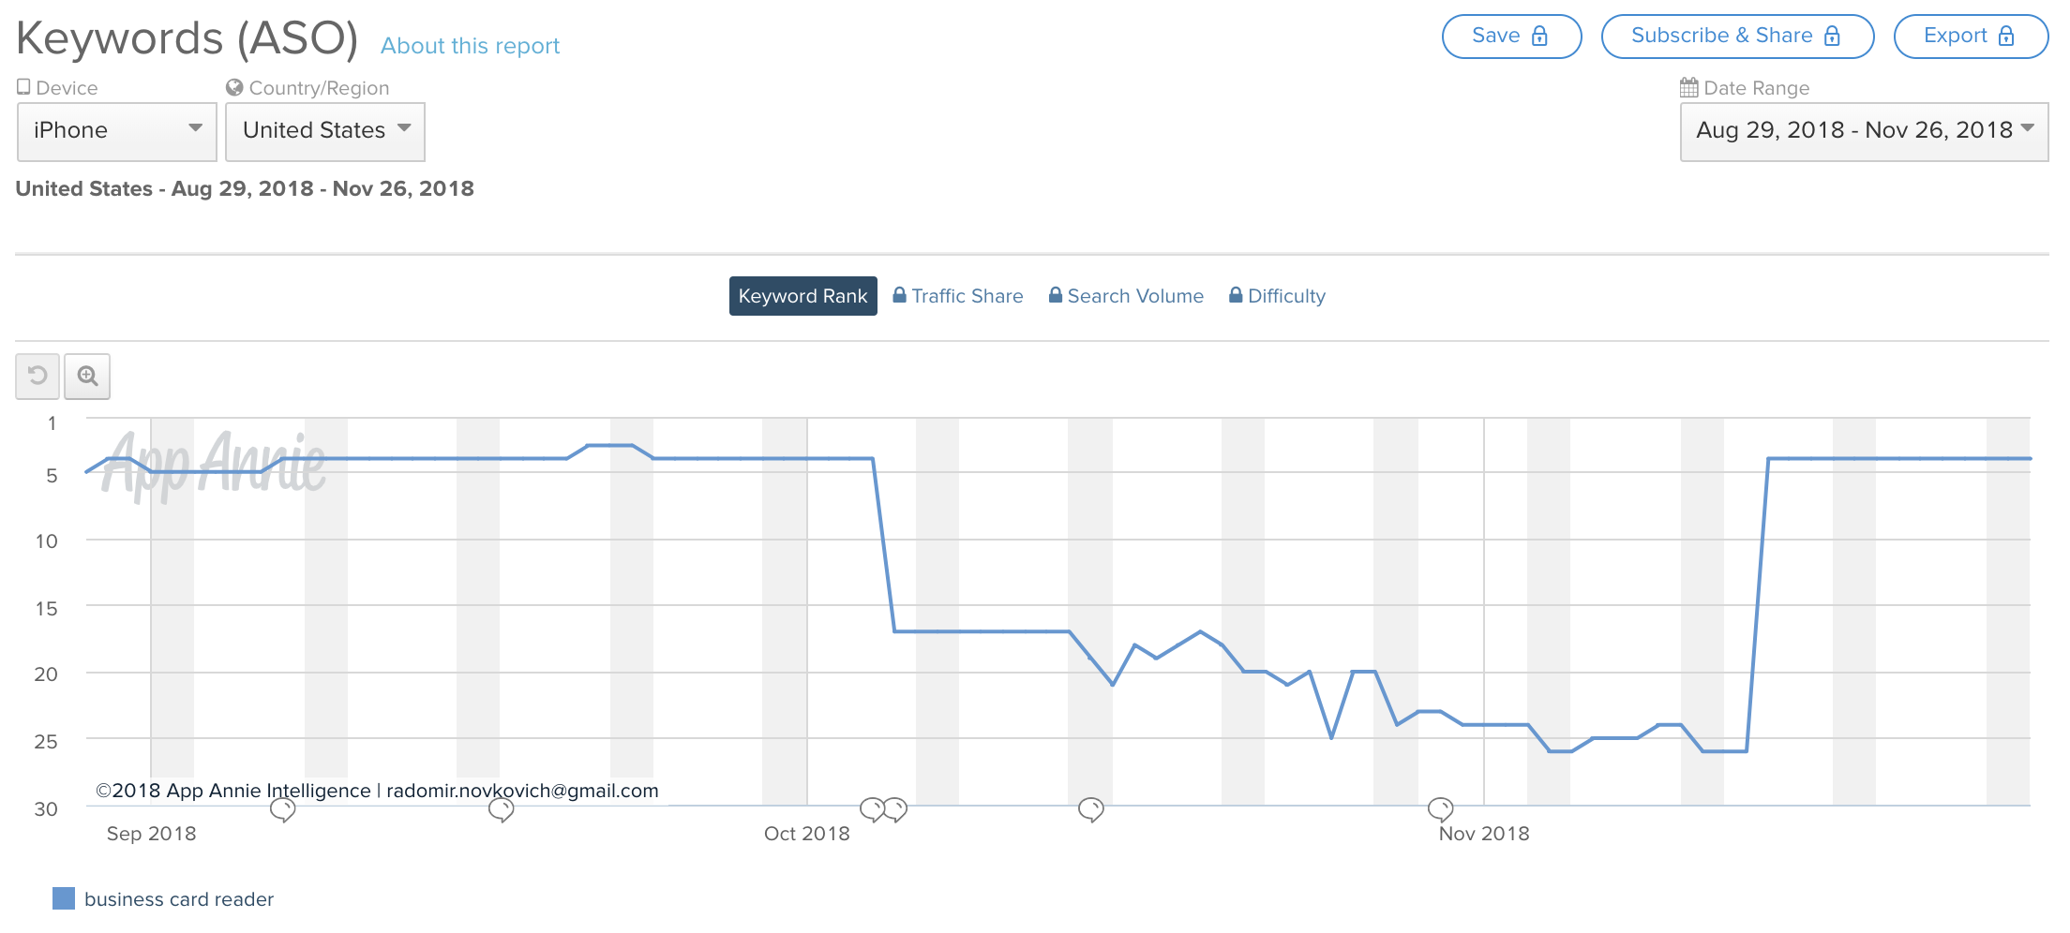This screenshot has width=2070, height=933.
Task: Open the locked Difficulty tab
Action: (1277, 296)
